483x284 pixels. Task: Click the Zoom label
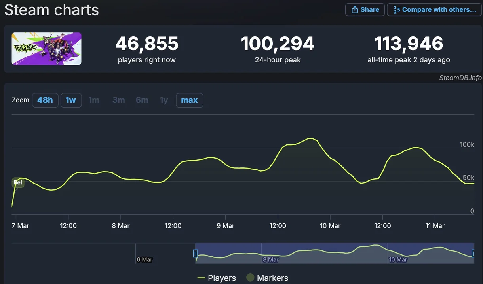[21, 100]
